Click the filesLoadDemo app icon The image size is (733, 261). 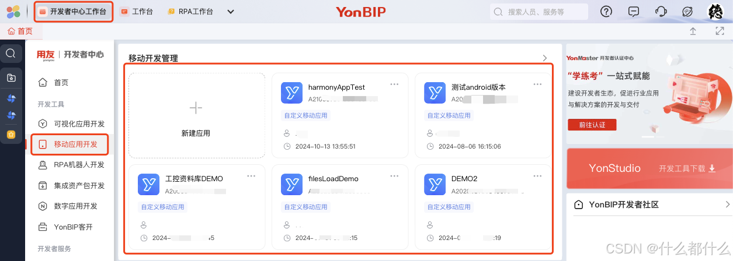pos(291,184)
